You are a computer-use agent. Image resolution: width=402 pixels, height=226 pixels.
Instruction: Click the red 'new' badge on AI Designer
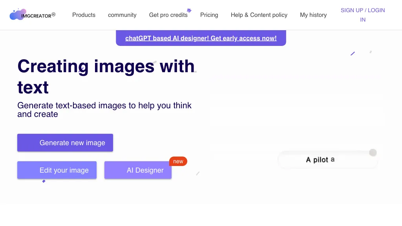coord(178,161)
